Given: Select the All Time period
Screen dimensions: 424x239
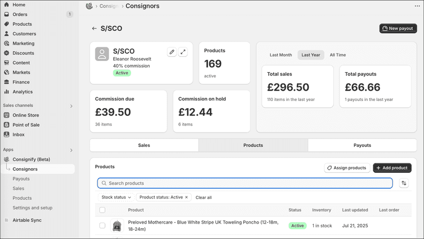Looking at the screenshot, I should tap(338, 55).
